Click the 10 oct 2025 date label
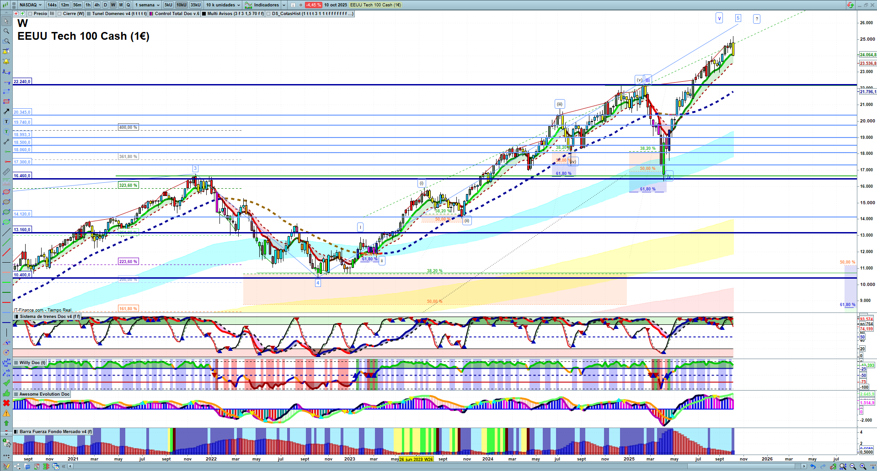Image resolution: width=877 pixels, height=471 pixels. click(336, 5)
